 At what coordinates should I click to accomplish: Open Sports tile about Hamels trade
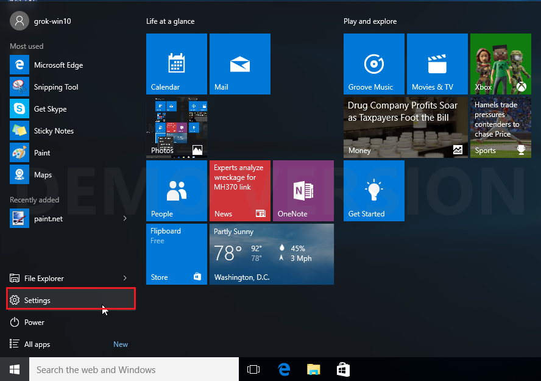click(501, 127)
